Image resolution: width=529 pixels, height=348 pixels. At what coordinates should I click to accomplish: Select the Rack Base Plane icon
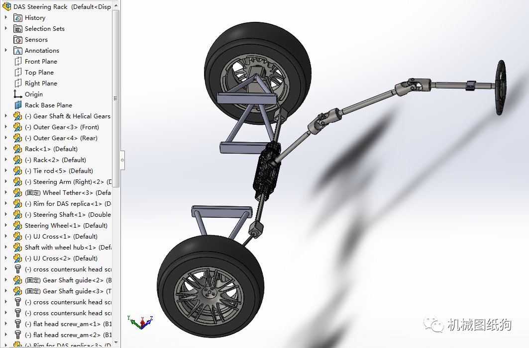coord(19,105)
